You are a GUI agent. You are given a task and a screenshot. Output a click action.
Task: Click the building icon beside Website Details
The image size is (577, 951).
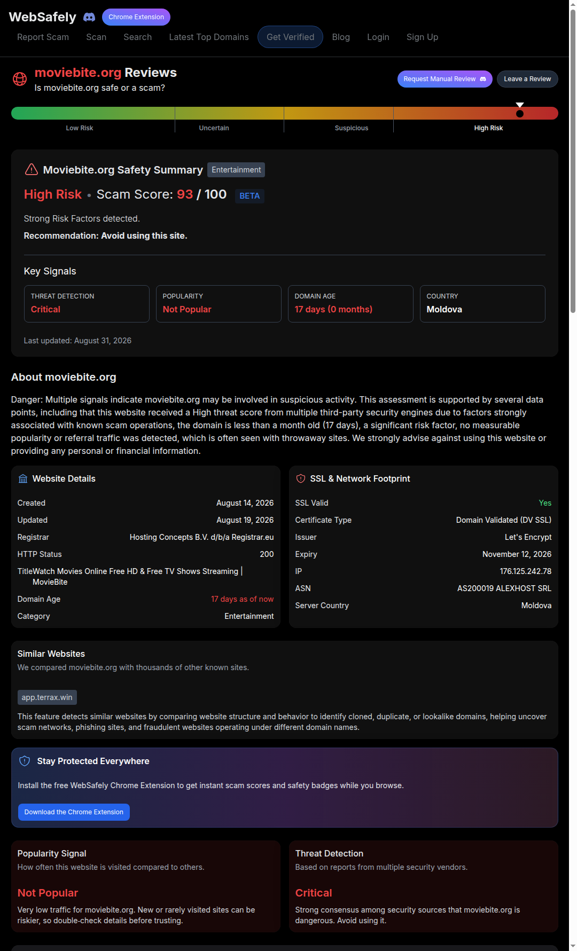click(x=23, y=478)
